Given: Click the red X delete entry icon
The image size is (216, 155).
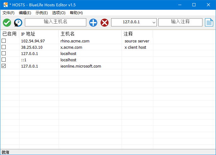Looking at the screenshot, I should coord(104,22).
